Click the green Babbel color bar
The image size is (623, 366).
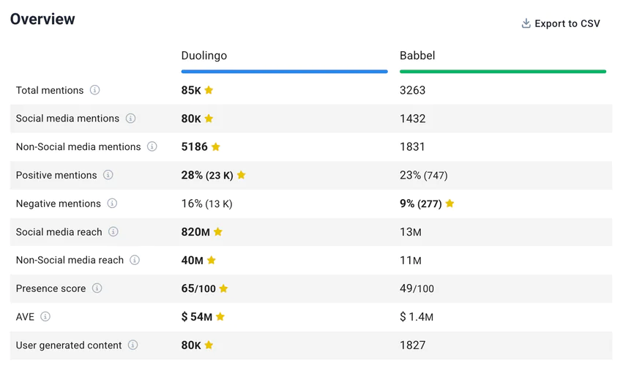(502, 72)
